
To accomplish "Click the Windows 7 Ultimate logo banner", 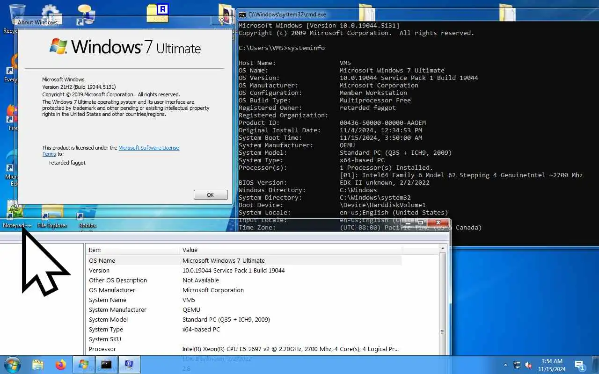I will (125, 47).
